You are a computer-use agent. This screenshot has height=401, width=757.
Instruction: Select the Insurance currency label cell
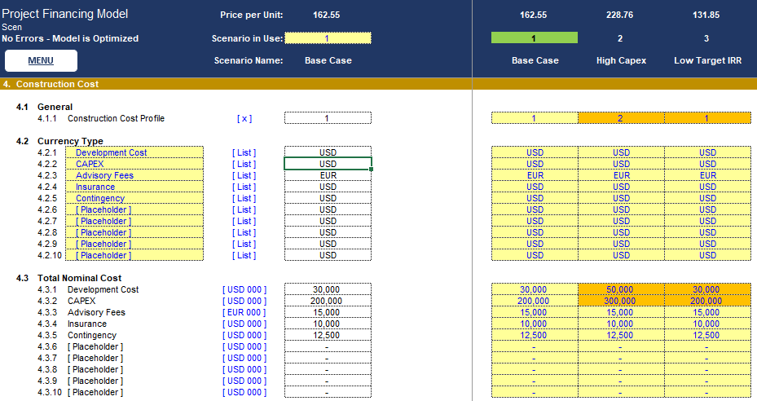[x=134, y=187]
